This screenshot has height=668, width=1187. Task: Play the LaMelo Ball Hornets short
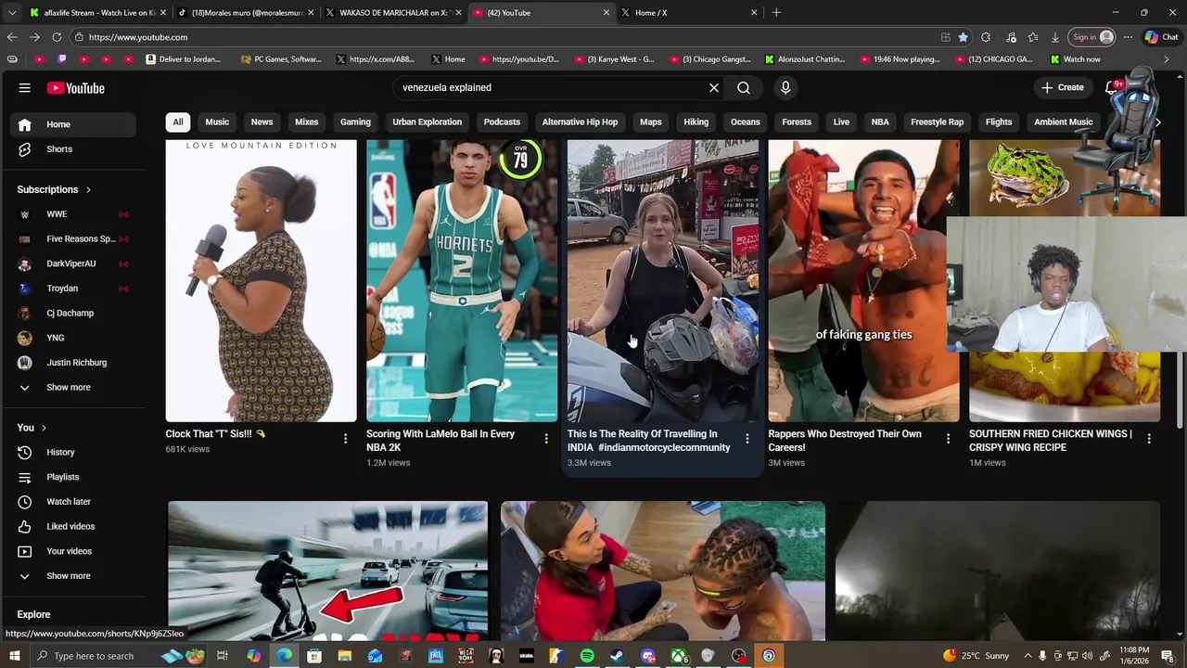(x=462, y=281)
